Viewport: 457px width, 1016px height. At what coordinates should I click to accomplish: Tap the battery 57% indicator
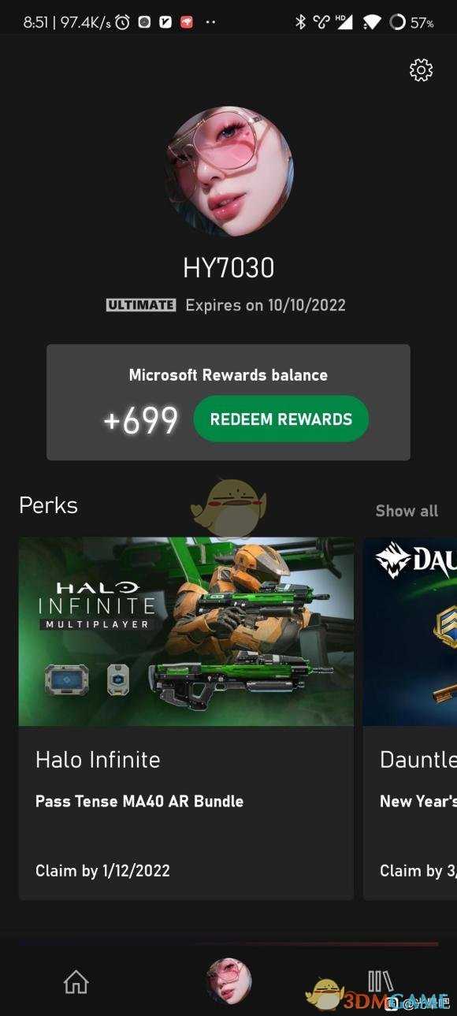[411, 22]
